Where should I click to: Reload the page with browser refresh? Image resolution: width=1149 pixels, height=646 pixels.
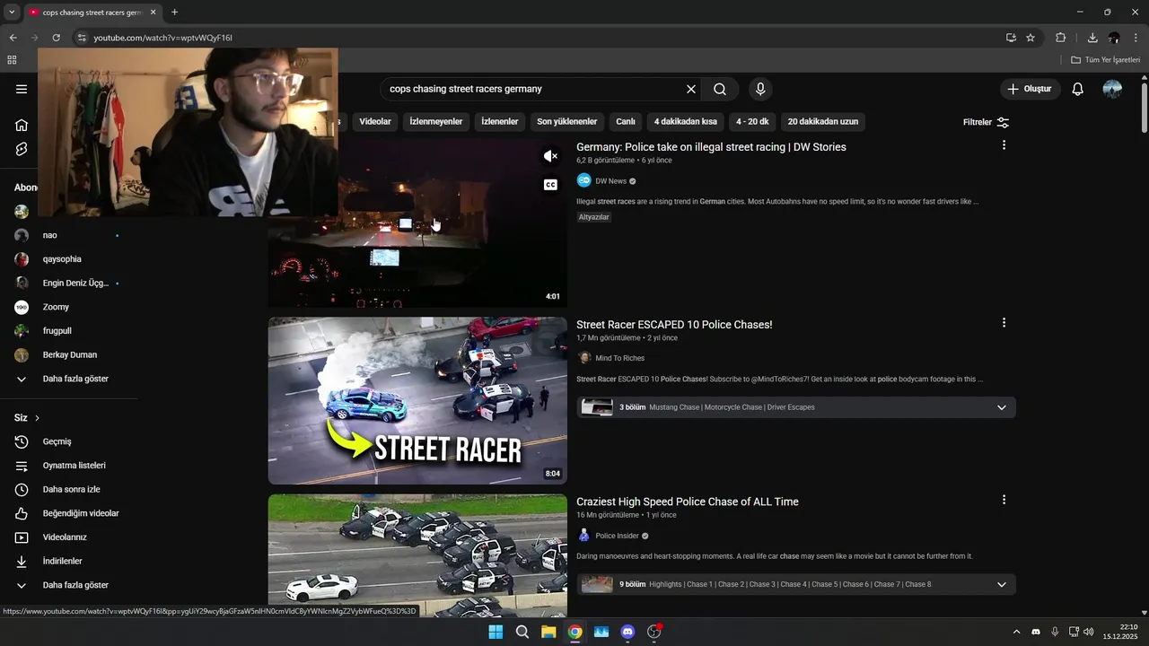tap(56, 38)
